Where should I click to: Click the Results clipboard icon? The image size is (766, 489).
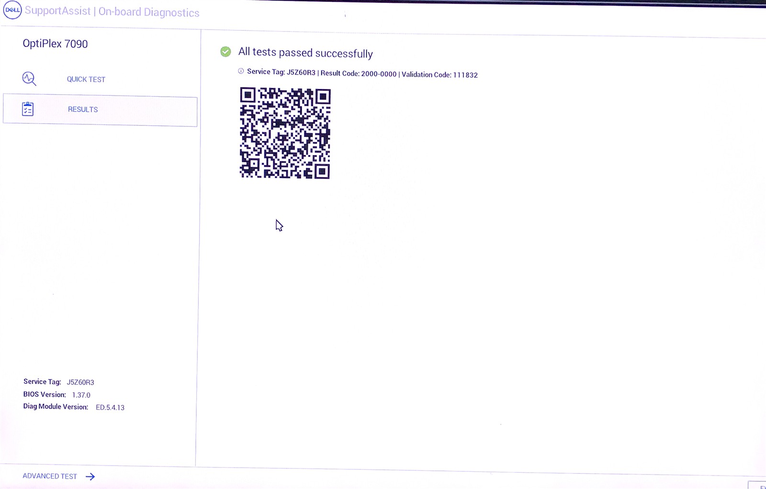pos(28,109)
